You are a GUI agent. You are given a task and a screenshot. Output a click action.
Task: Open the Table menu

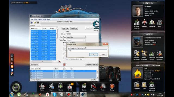coord(40,19)
